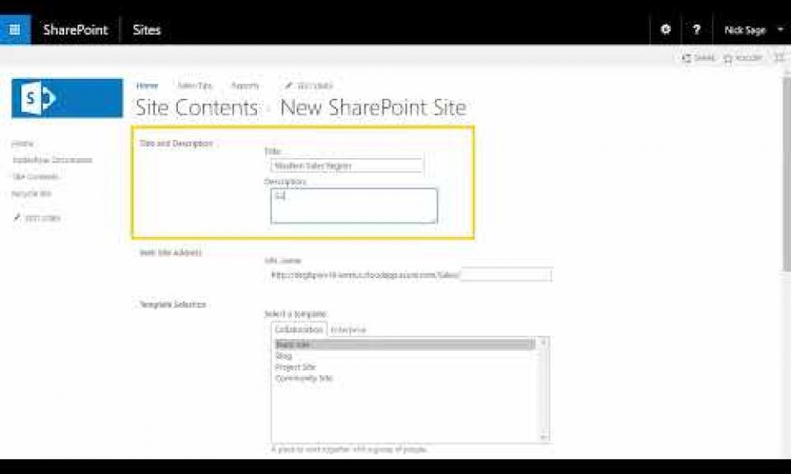Open the settings gear menu
Viewport: 791px width, 474px height.
pos(665,29)
